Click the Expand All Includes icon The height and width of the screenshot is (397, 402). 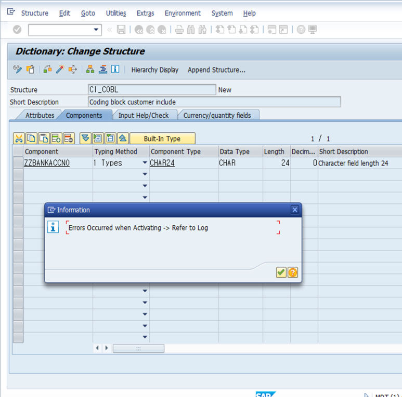pos(85,139)
